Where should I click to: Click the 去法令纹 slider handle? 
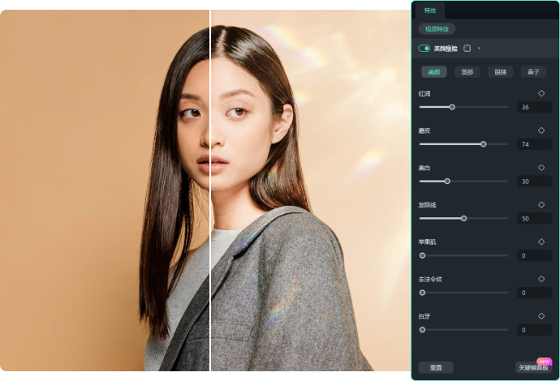point(422,293)
